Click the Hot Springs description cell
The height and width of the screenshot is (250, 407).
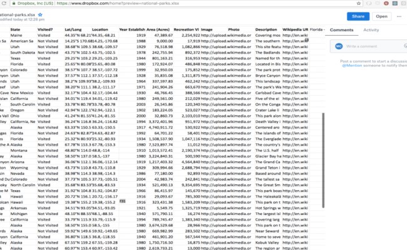[x=268, y=208]
